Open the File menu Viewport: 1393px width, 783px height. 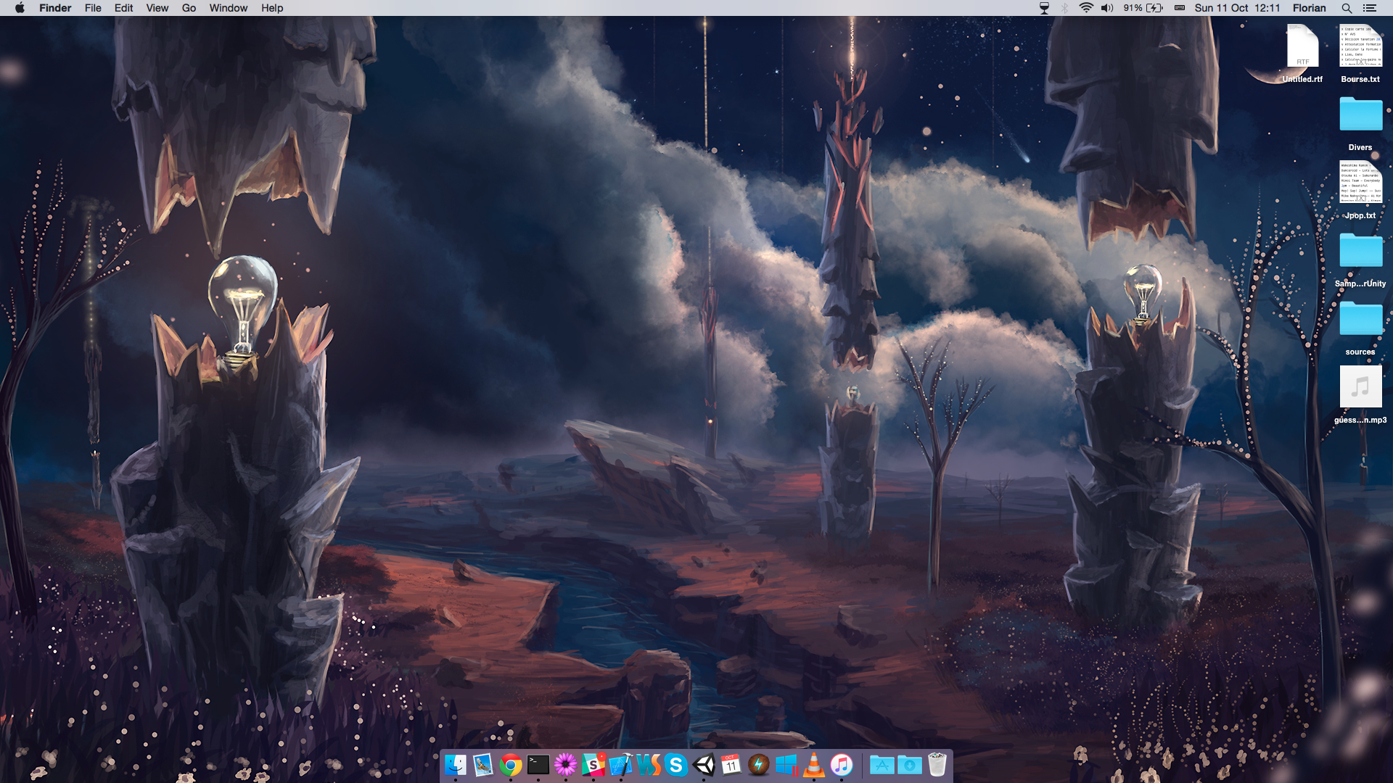pyautogui.click(x=93, y=8)
